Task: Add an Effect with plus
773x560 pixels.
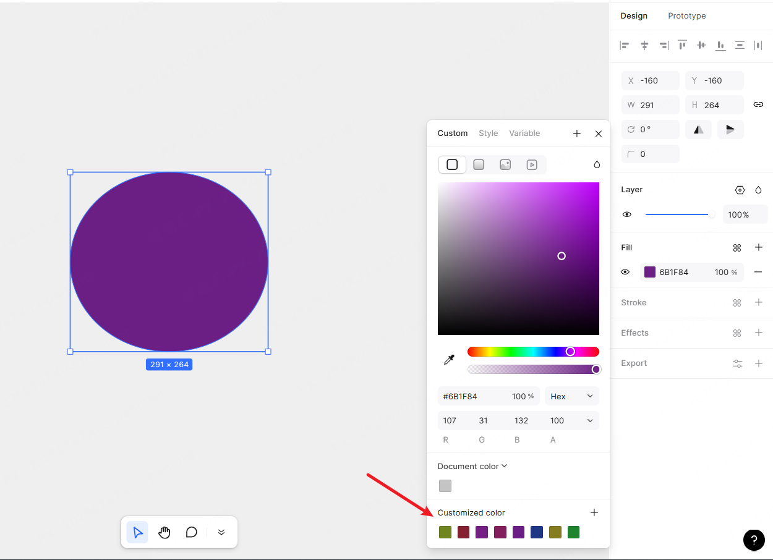Action: pos(759,333)
